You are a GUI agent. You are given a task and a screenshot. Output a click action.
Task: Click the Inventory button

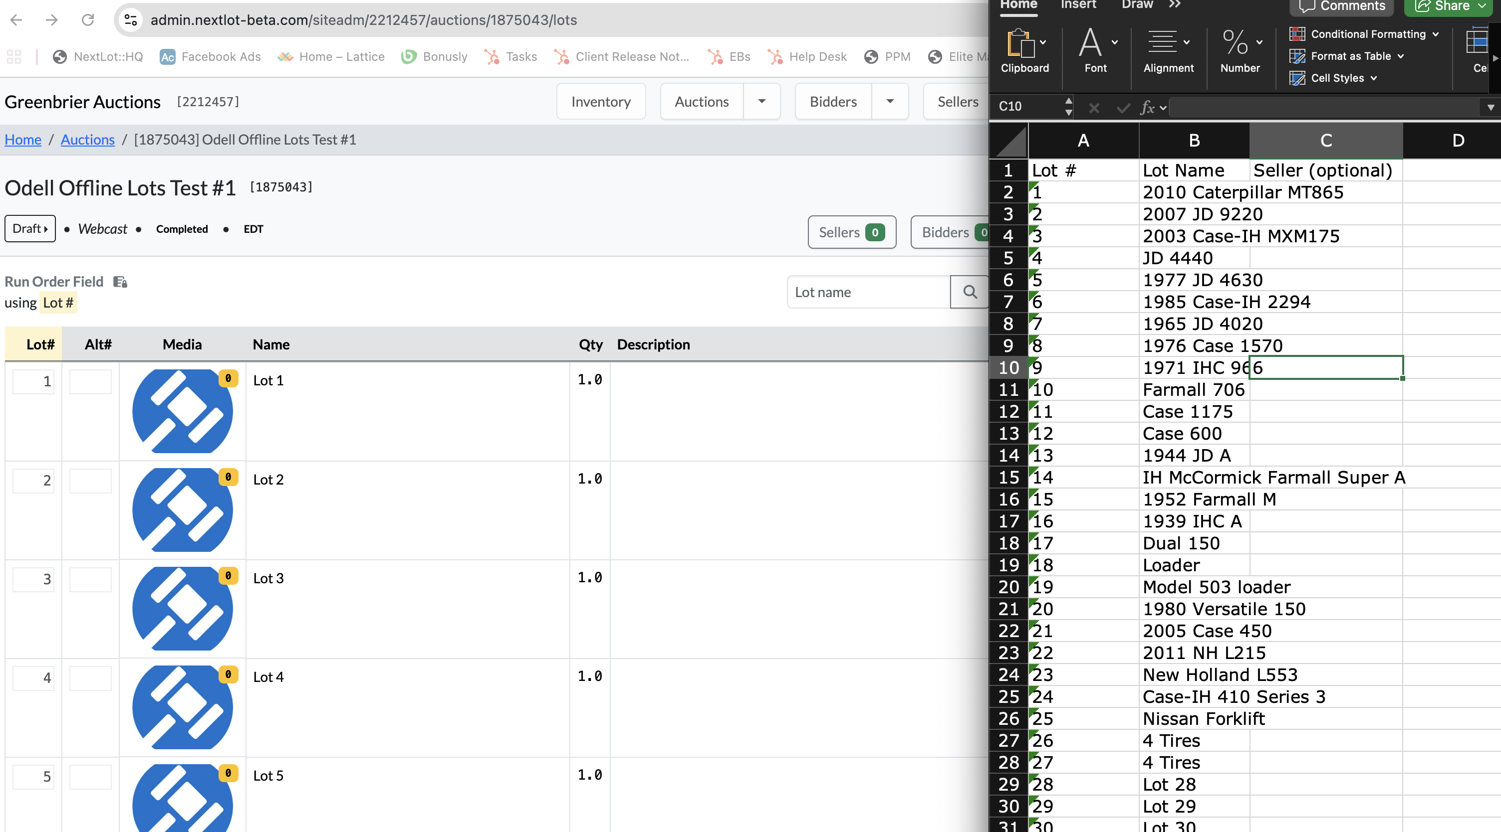coord(601,101)
